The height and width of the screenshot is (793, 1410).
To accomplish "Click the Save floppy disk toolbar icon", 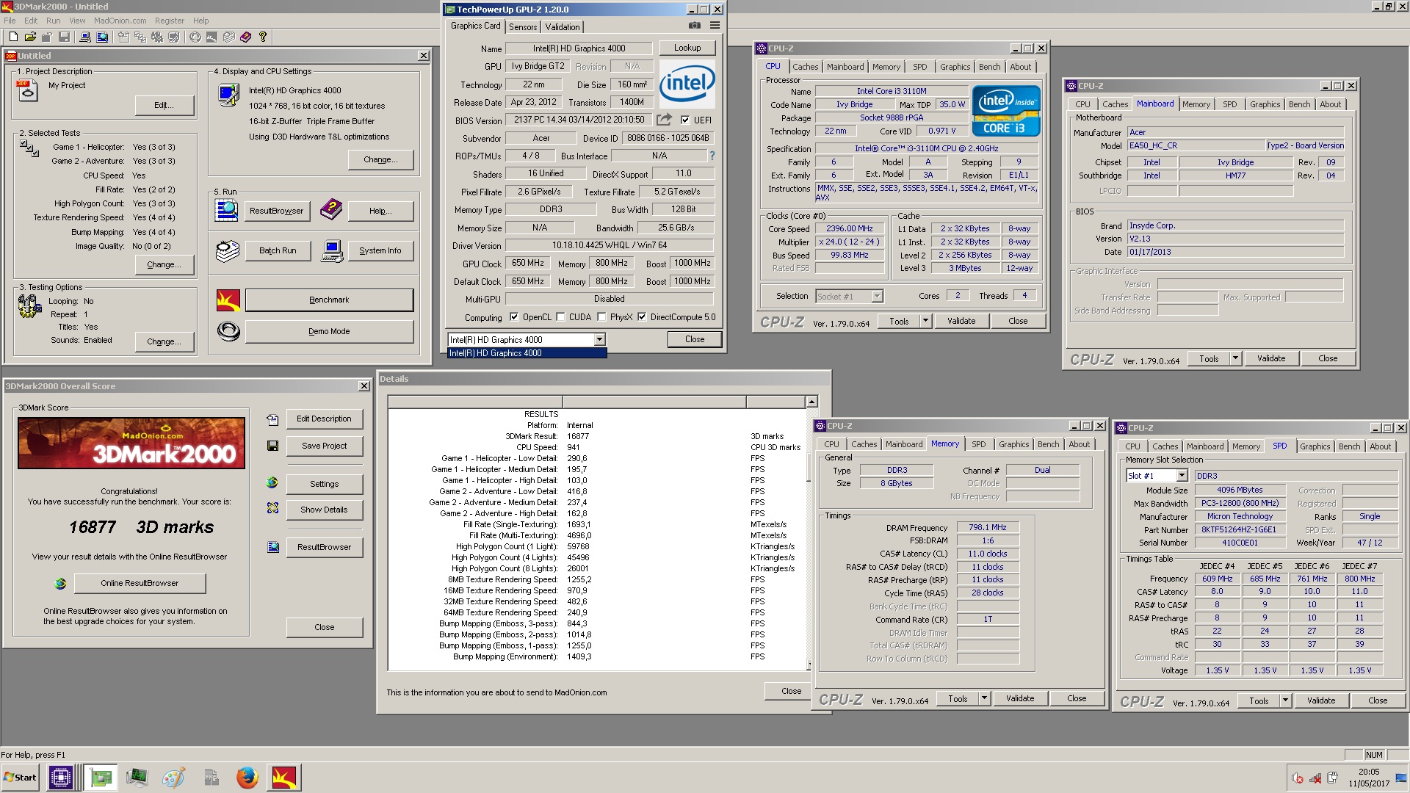I will point(64,37).
